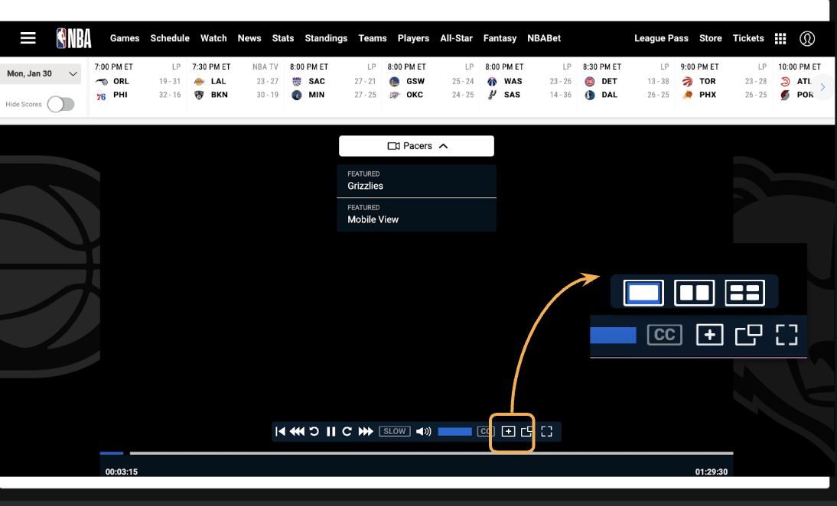
Task: Open the Stats nav item
Action: click(x=283, y=38)
